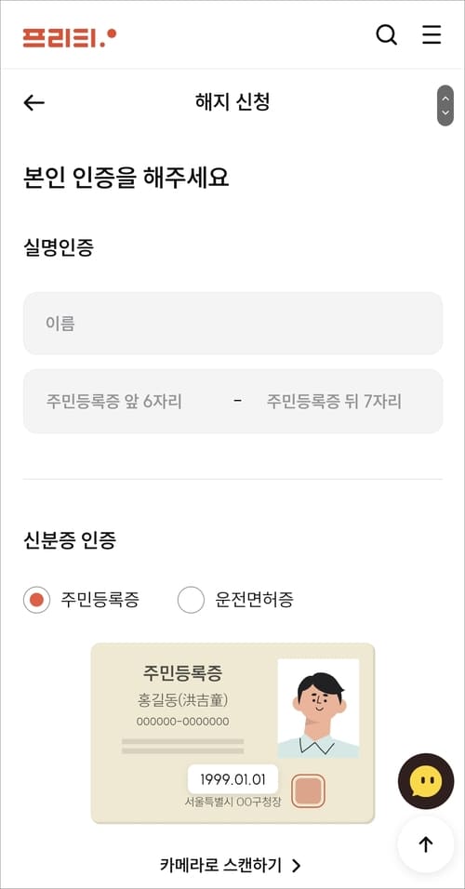This screenshot has width=465, height=889.
Task: Click the person photo on ID illustration
Action: [x=318, y=709]
